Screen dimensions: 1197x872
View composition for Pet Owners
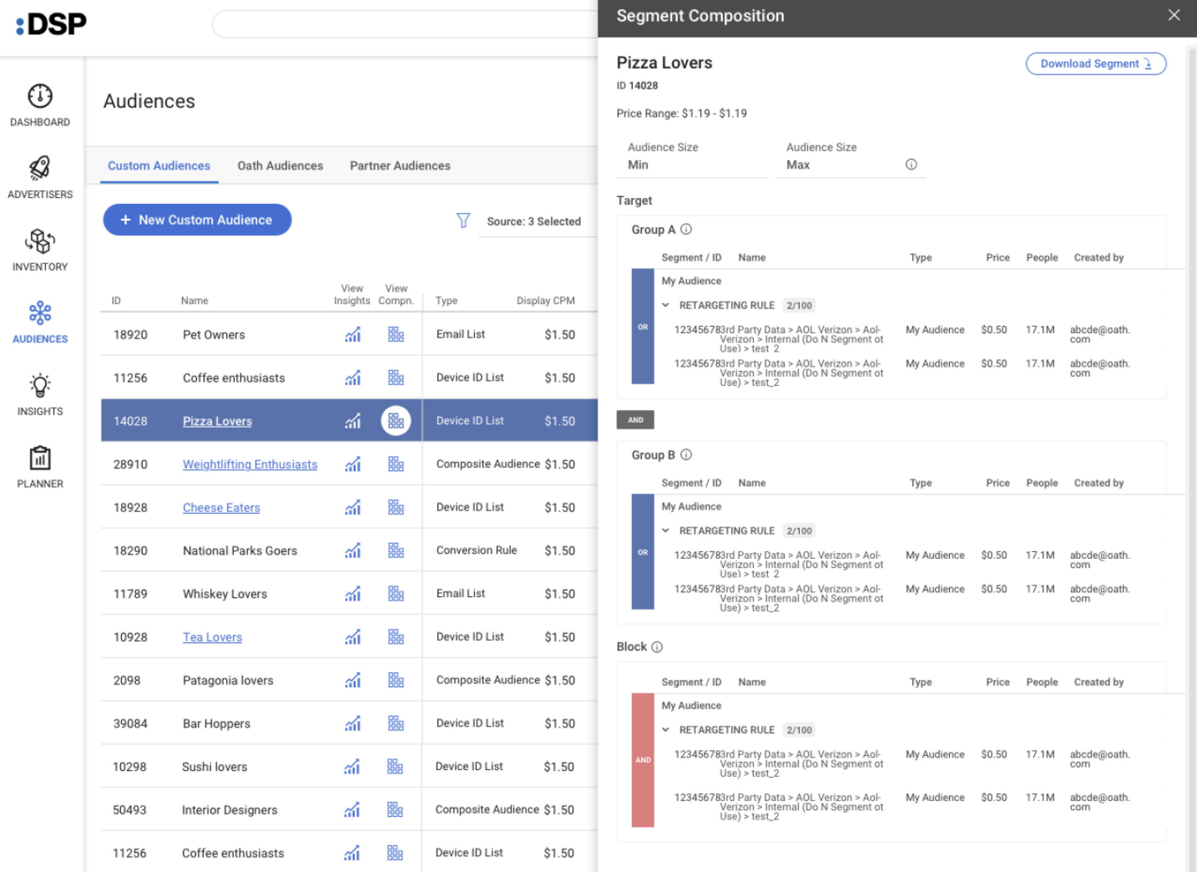pyautogui.click(x=396, y=335)
